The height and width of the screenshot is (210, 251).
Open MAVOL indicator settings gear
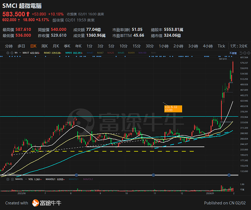pyautogui.click(x=8, y=179)
